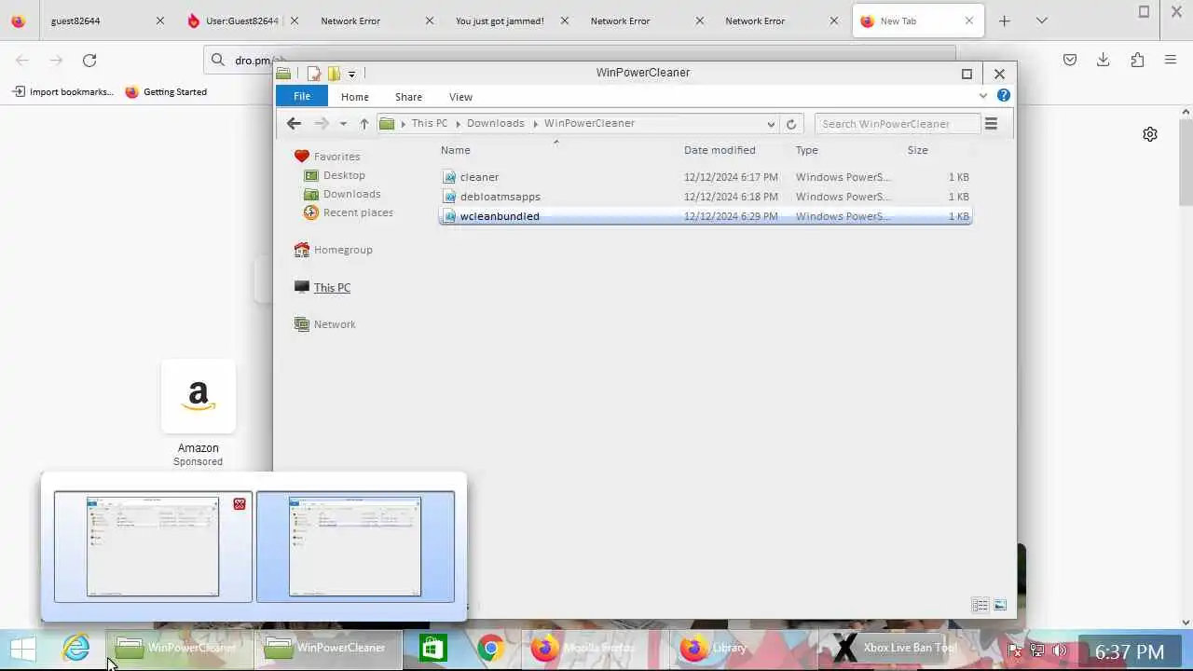Click the New Folder icon in quick access toolbar
Screen dimensions: 1193x671
tap(334, 74)
